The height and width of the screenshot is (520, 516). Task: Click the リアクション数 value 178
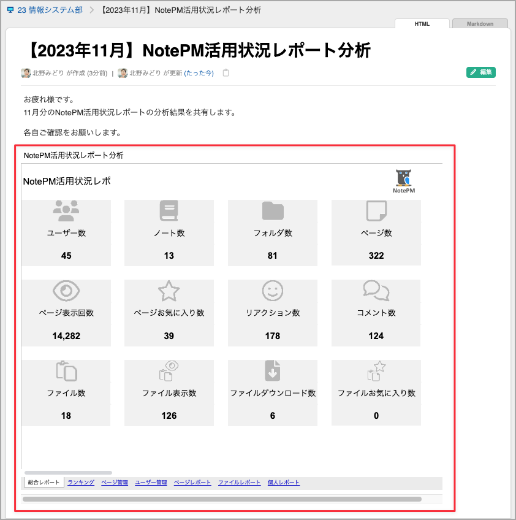point(273,336)
